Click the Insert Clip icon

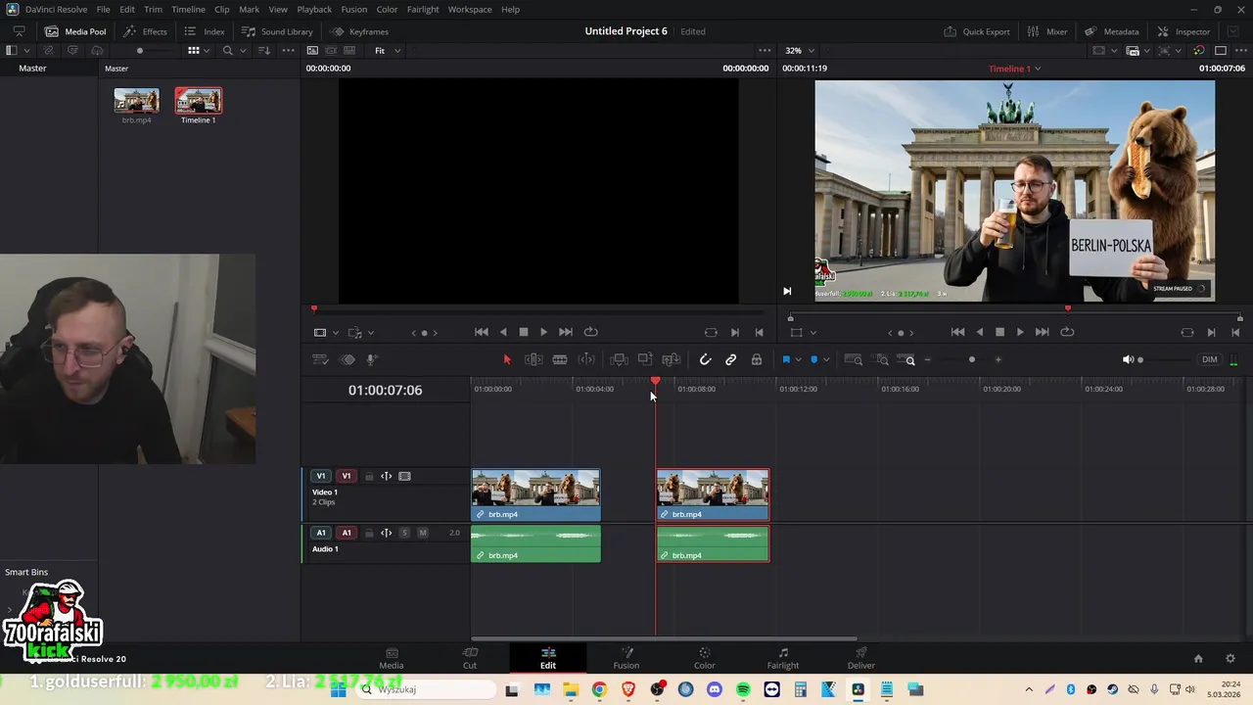pos(619,359)
